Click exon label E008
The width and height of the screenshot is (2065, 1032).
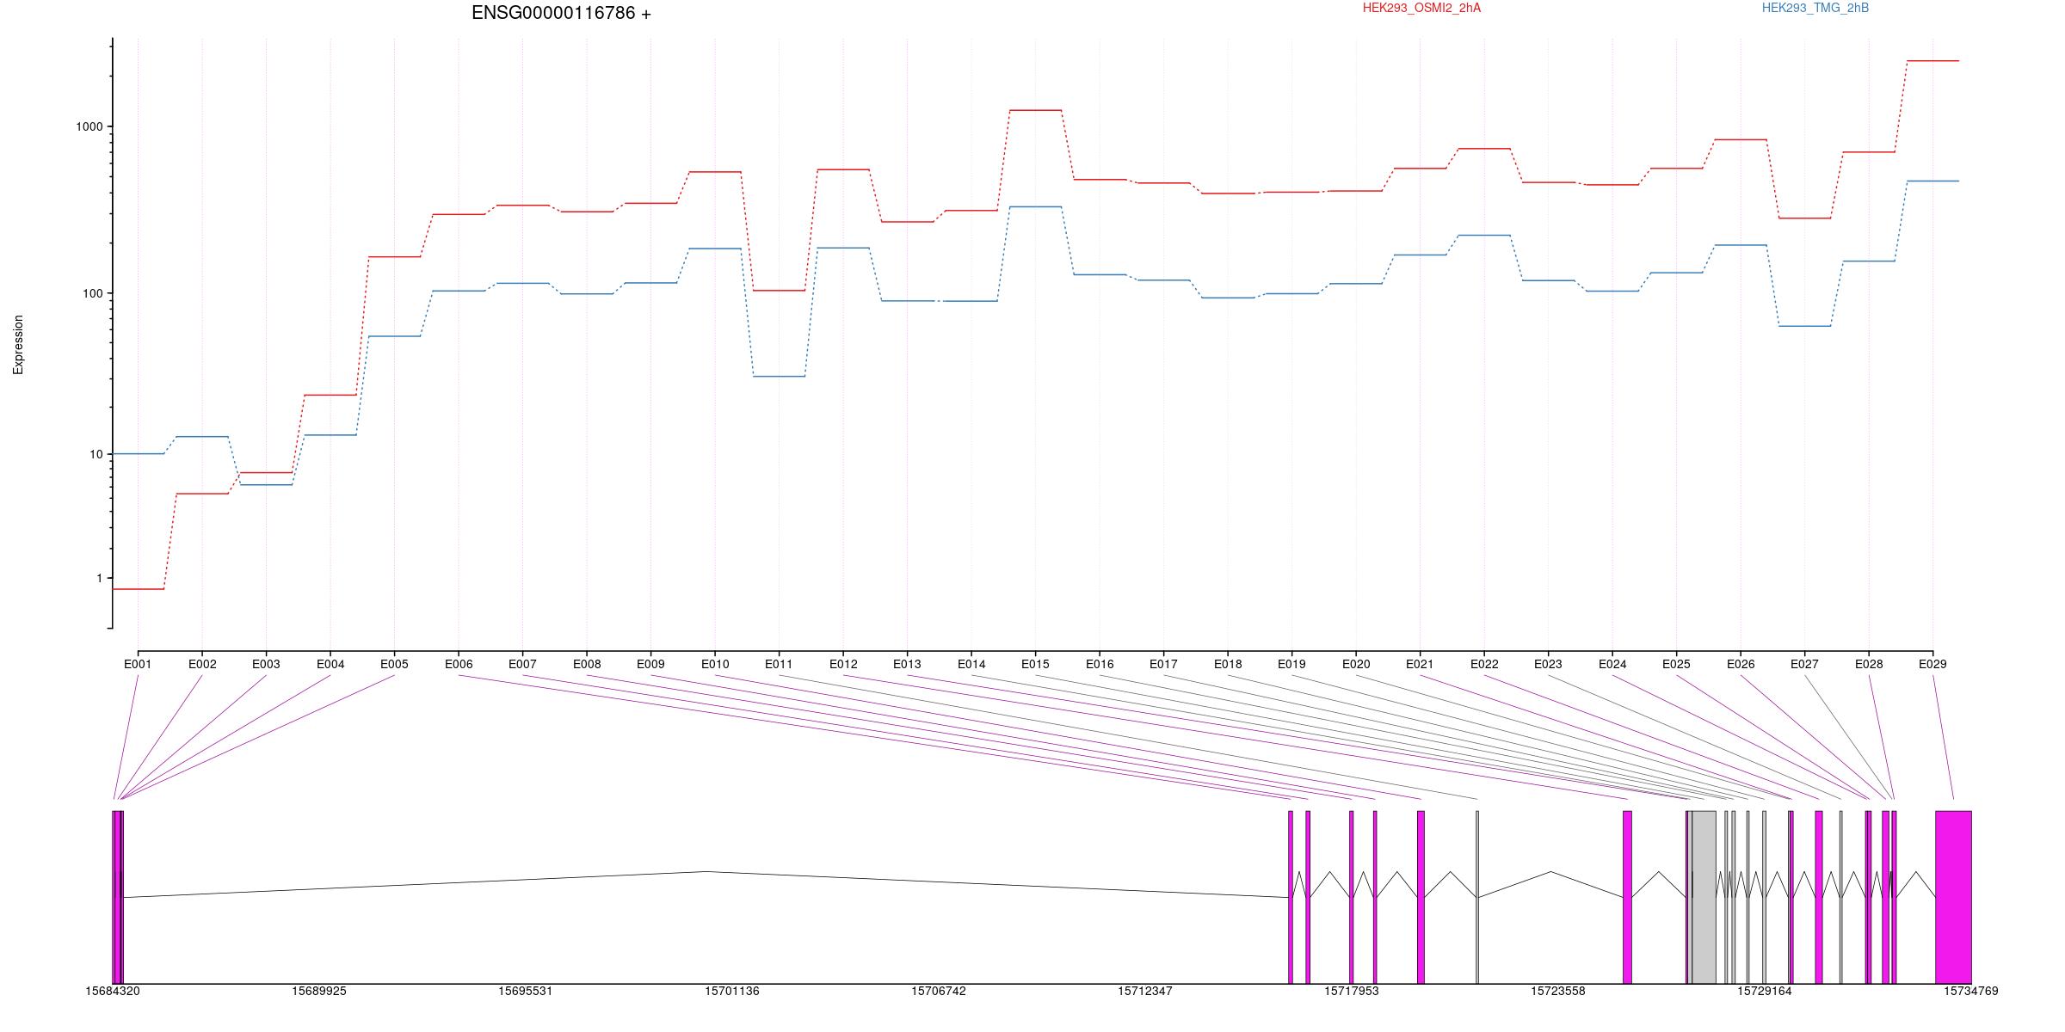coord(587,665)
